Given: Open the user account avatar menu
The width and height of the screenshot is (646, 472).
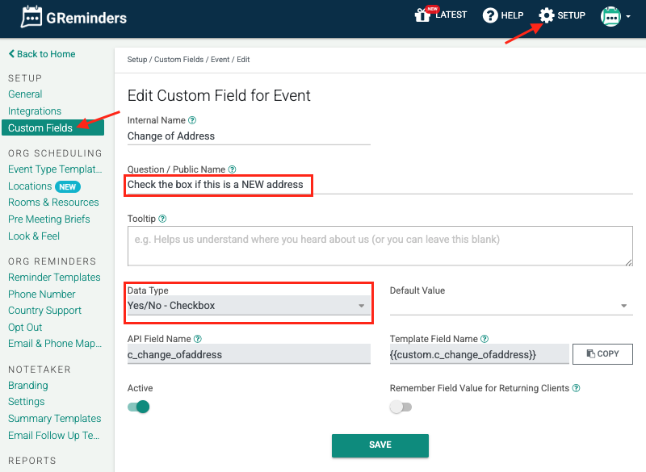Looking at the screenshot, I should [x=615, y=17].
